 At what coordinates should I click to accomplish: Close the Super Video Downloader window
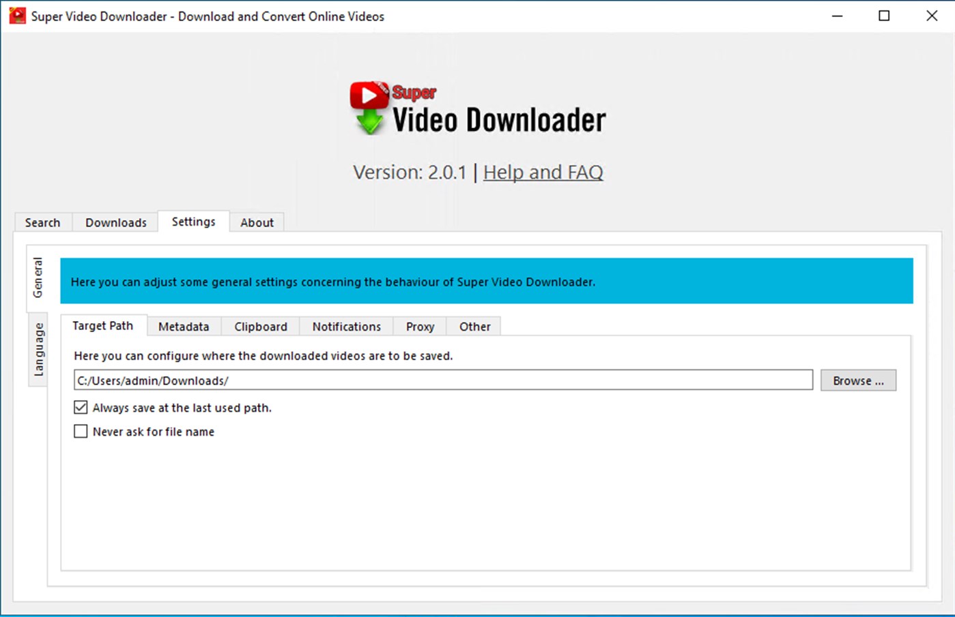[932, 16]
